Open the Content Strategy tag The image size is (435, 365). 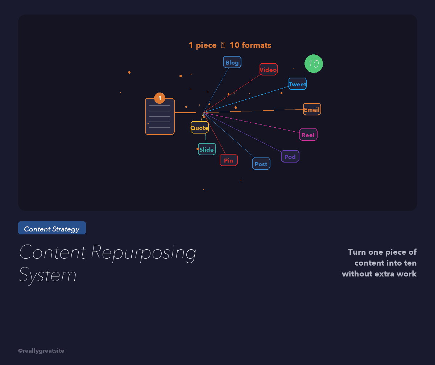(x=52, y=228)
